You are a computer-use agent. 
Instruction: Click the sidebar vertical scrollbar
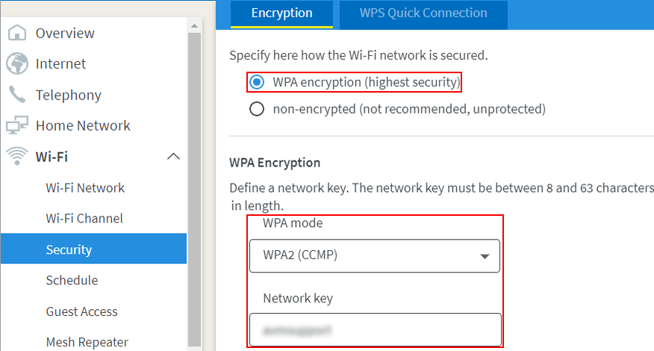click(x=194, y=187)
